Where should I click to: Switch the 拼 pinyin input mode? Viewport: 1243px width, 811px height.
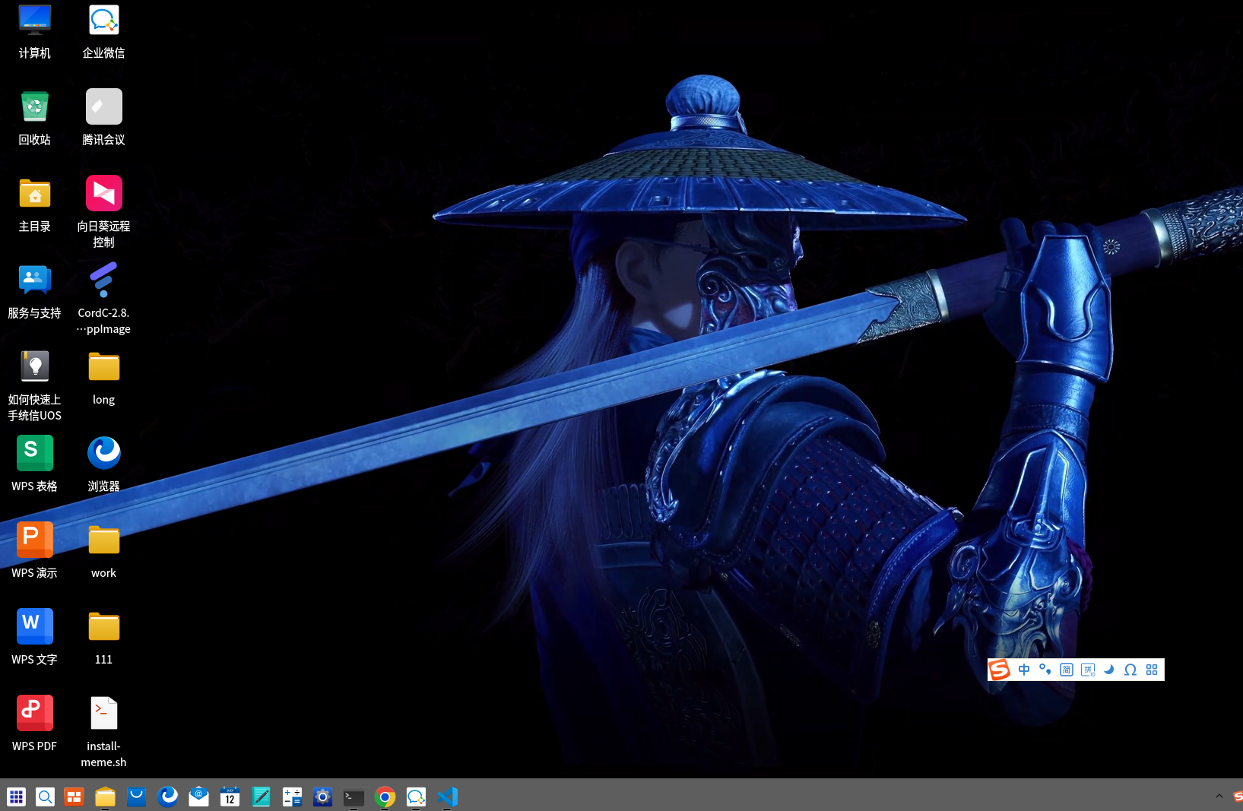point(1088,670)
